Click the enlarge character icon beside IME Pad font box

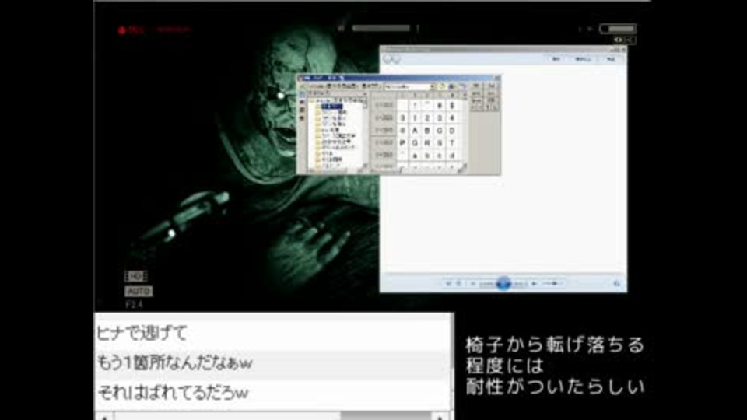(442, 86)
